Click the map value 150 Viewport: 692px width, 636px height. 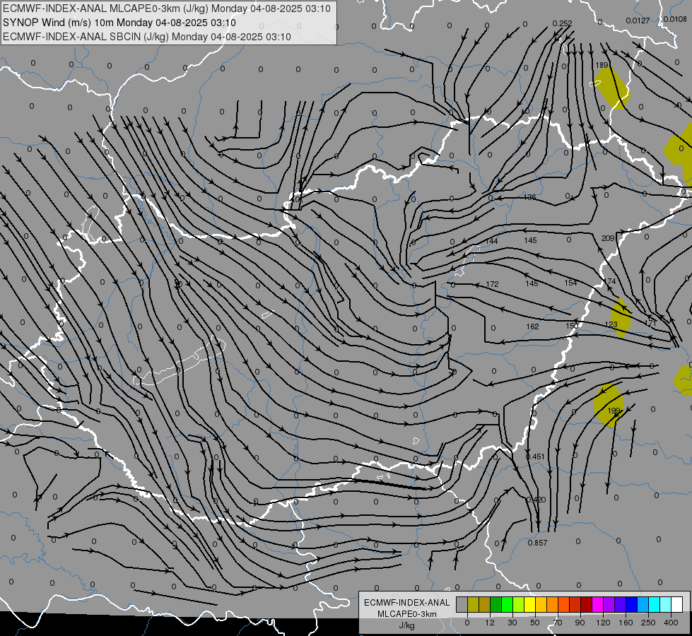(x=572, y=326)
